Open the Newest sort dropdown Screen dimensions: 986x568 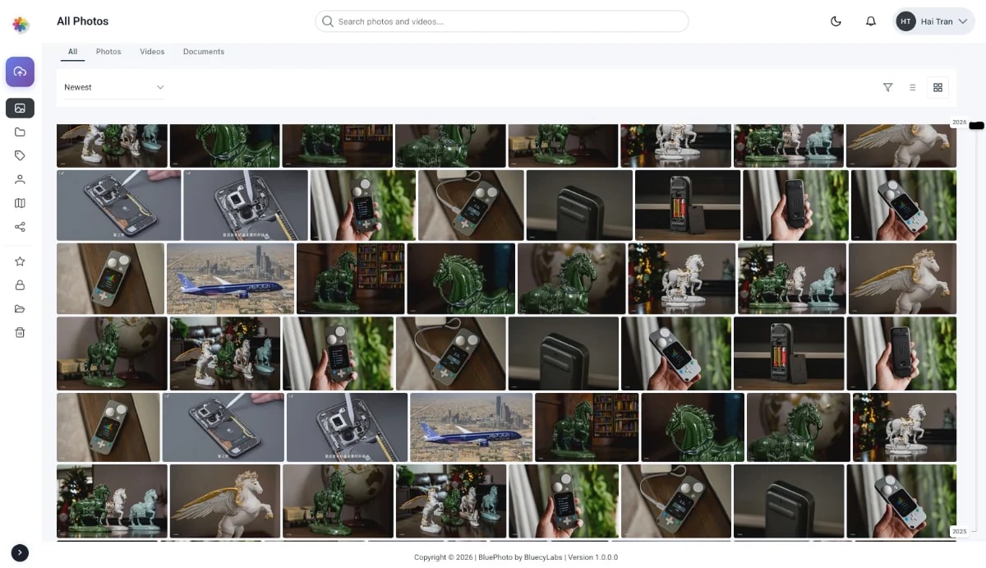coord(113,87)
